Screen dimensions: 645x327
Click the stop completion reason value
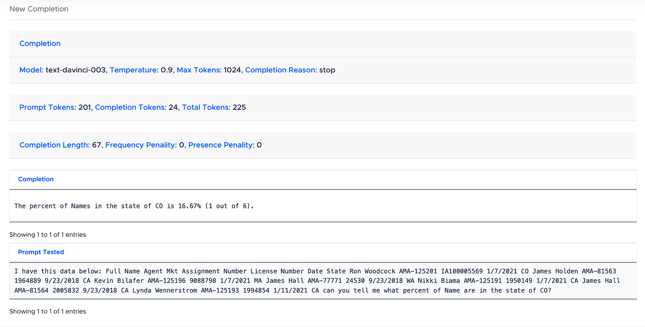(x=328, y=70)
